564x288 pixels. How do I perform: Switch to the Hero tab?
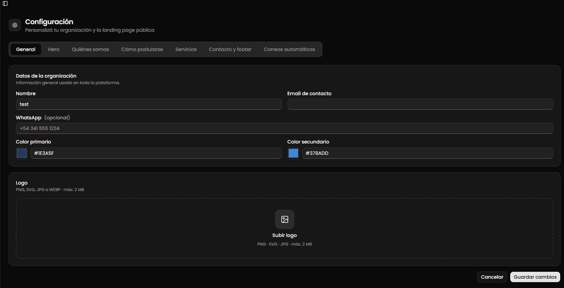click(x=54, y=49)
